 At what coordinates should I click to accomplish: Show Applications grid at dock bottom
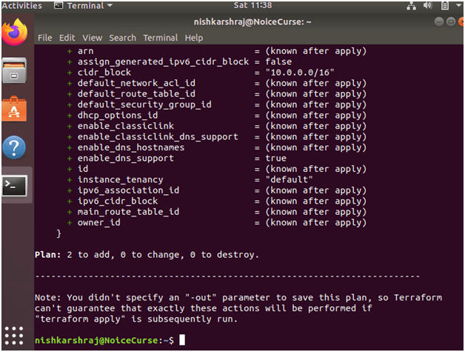point(14,335)
